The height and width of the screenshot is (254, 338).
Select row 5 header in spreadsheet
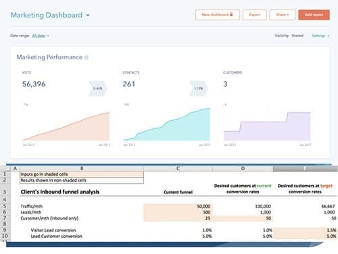click(5, 206)
